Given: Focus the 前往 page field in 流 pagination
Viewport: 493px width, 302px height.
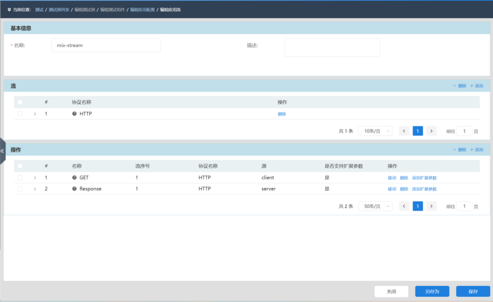Looking at the screenshot, I should tap(464, 131).
